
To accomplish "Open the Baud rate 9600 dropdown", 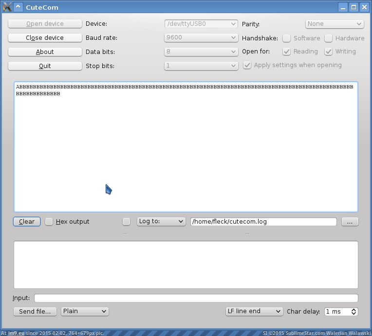I will tap(201, 37).
